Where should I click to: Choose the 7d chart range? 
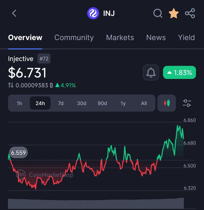61,103
